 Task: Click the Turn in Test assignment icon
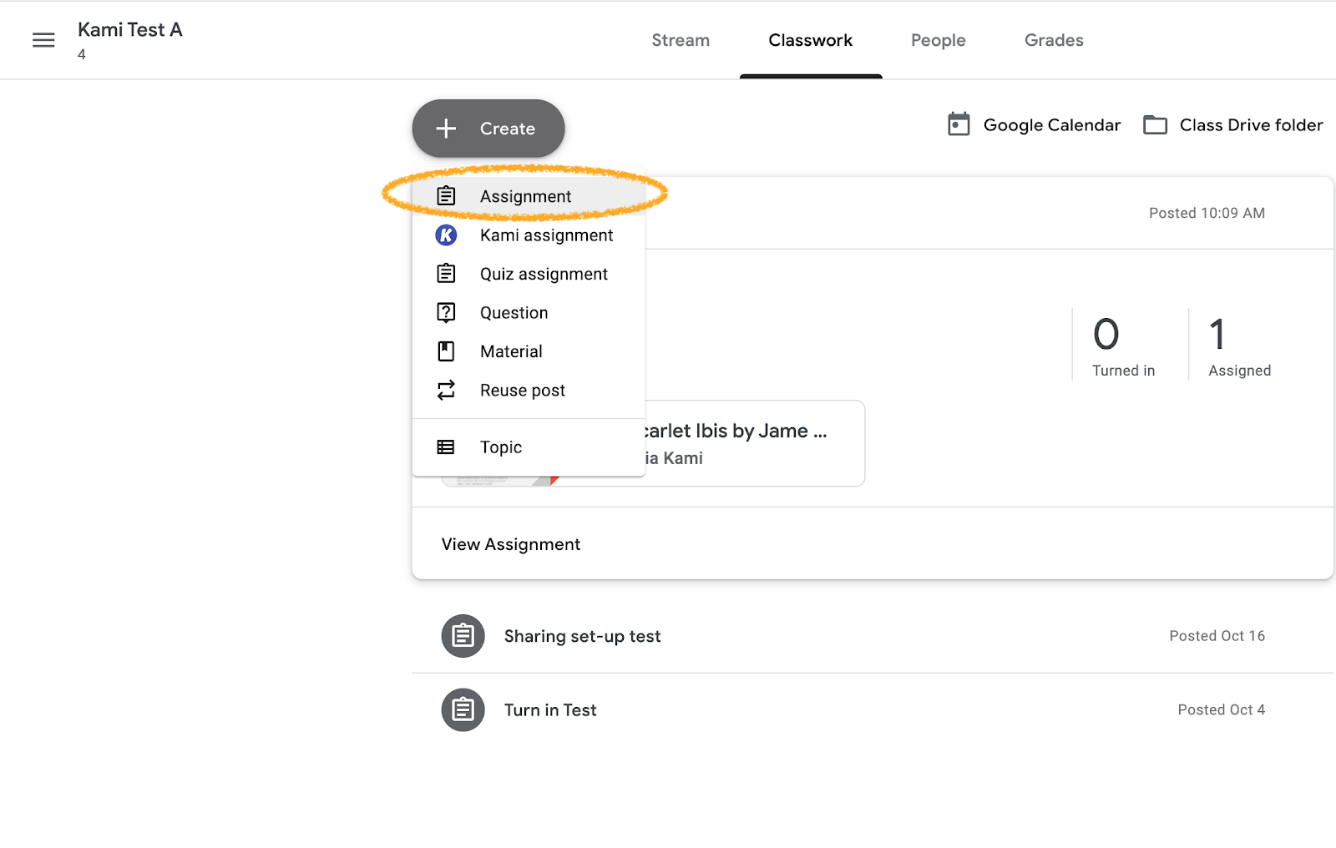pyautogui.click(x=463, y=709)
